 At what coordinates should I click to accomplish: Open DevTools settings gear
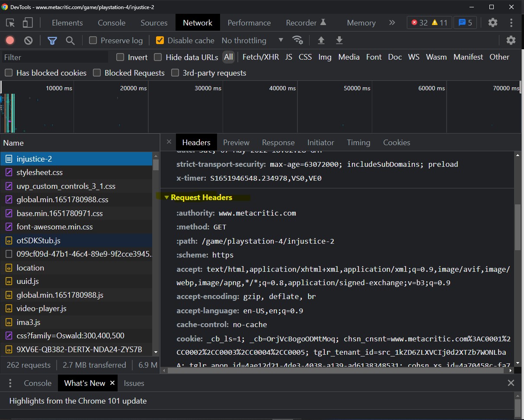pos(493,22)
